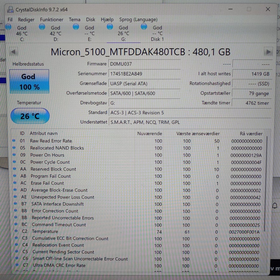Click raw value 0027000F001A of Temperature
Viewport: 280px width, 280px height.
click(244, 232)
